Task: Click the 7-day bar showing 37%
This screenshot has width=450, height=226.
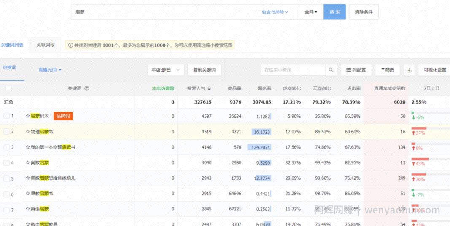Action: (x=419, y=128)
